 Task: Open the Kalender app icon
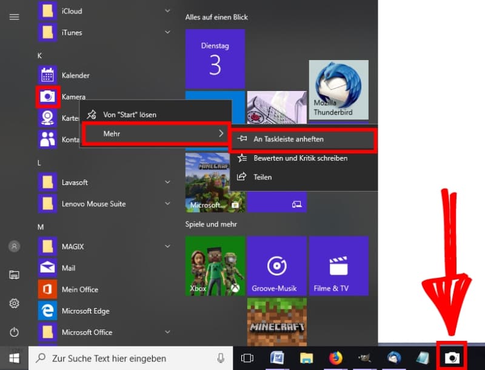click(x=47, y=75)
